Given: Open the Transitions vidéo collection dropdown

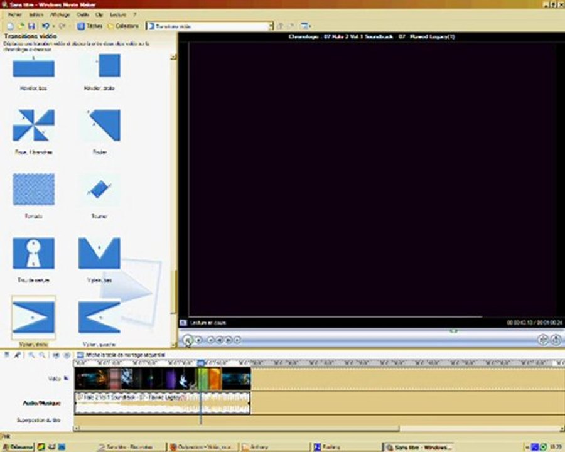Looking at the screenshot, I should click(x=271, y=26).
